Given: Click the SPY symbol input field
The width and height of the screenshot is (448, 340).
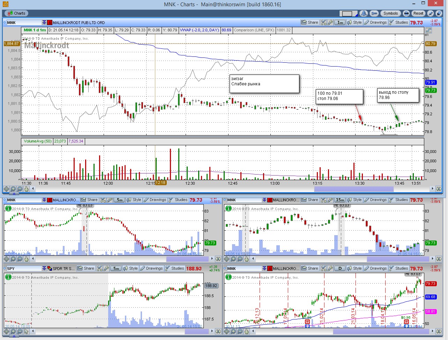Looking at the screenshot, I should click(24, 269).
